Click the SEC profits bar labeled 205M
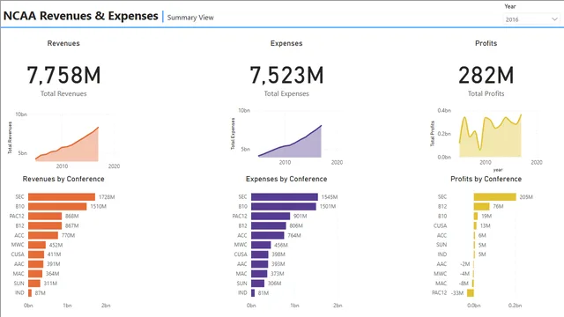Viewport: 564px width, 317px height. 495,197
